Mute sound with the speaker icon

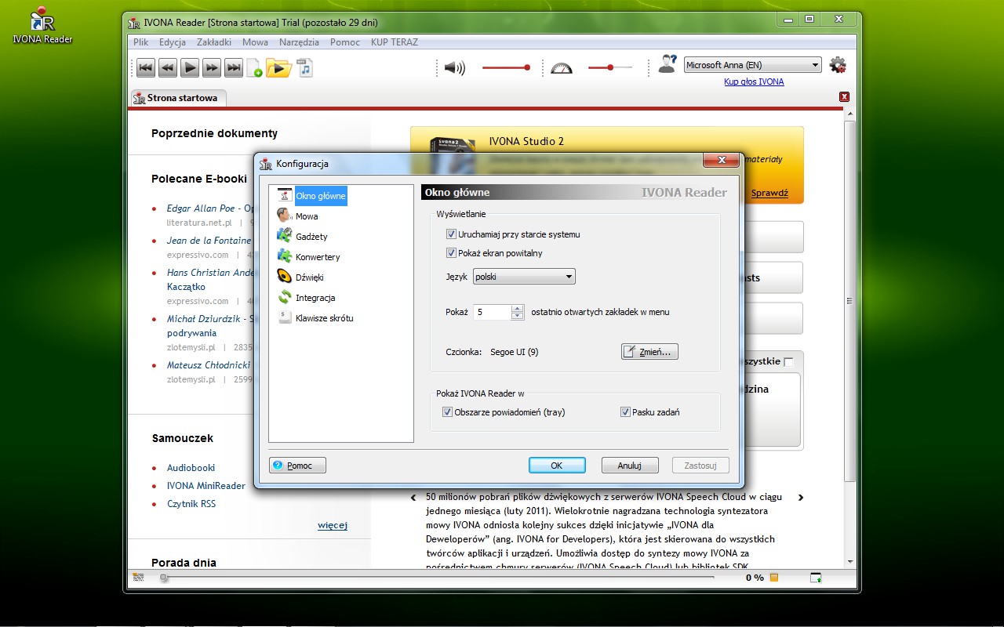pyautogui.click(x=454, y=68)
